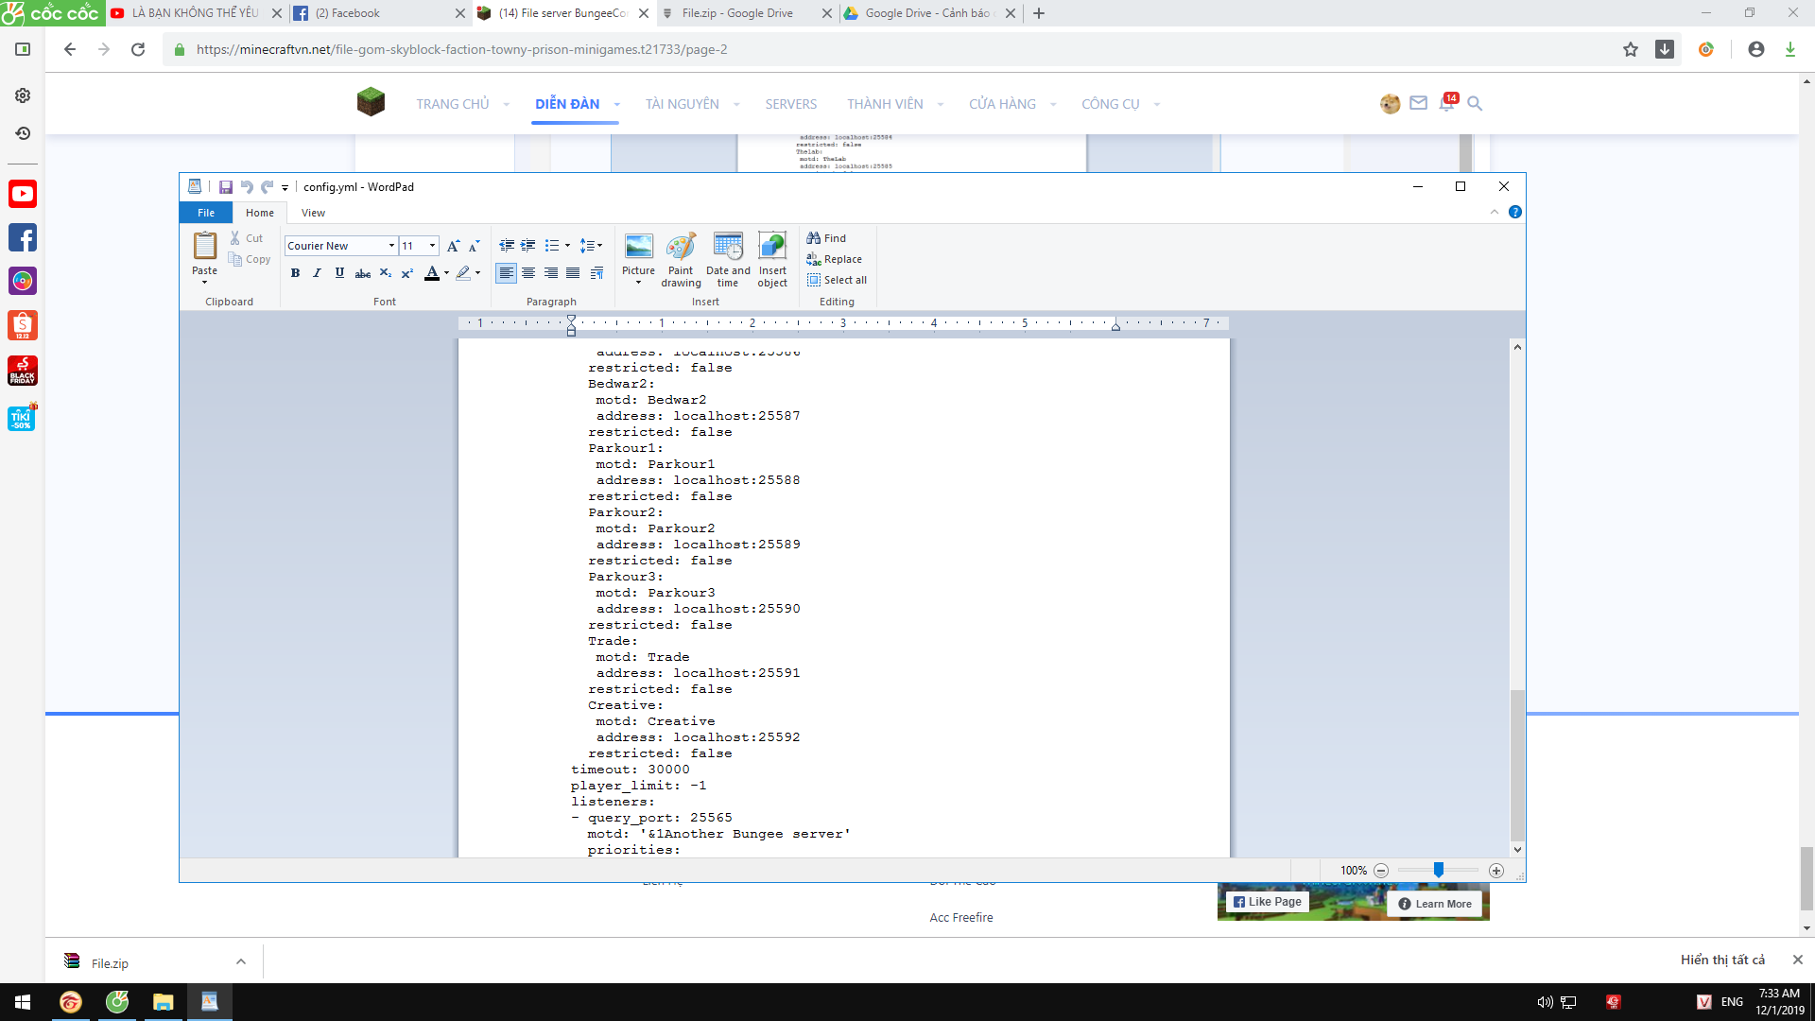Toggle Bold formatting

(295, 273)
